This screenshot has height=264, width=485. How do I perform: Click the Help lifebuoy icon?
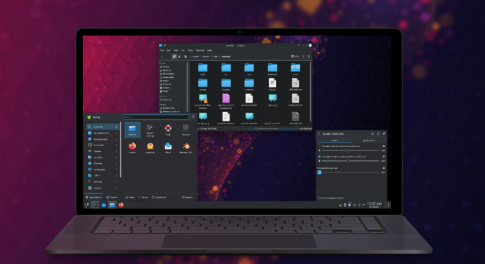tap(168, 129)
